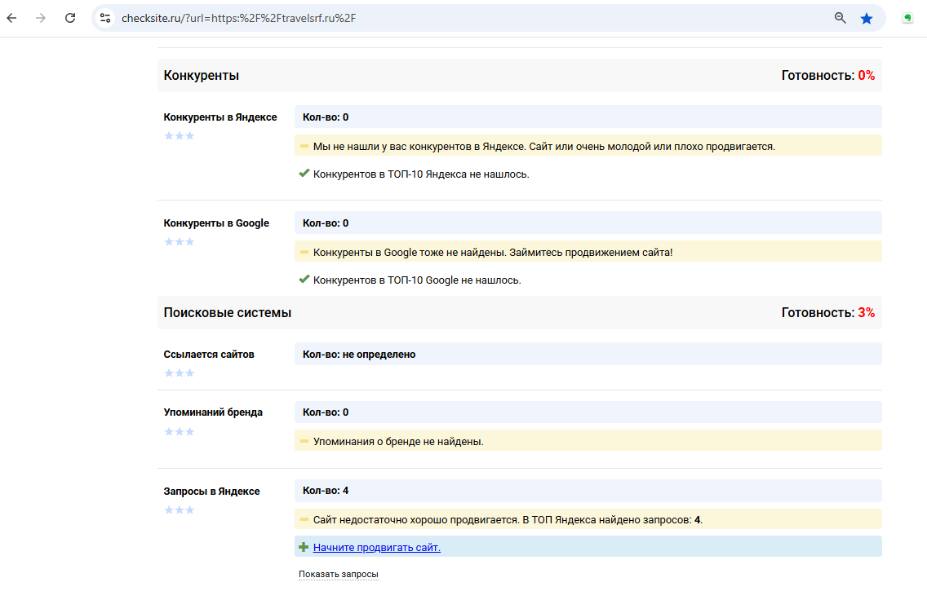Screen dimensions: 927x591
Task: Click the Запросы в Яндексе label
Action: pos(211,492)
